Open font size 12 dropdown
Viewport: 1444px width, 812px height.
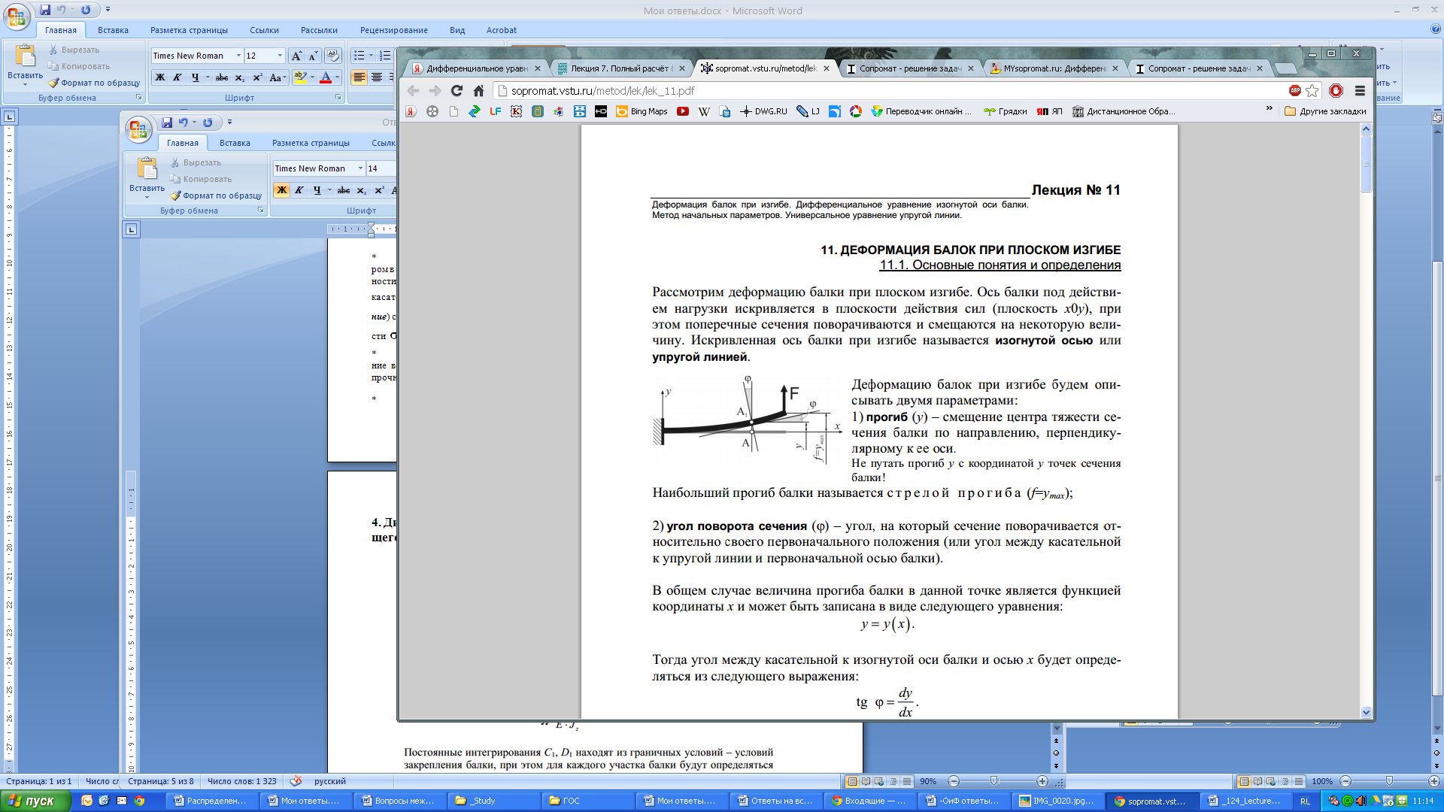tap(280, 56)
